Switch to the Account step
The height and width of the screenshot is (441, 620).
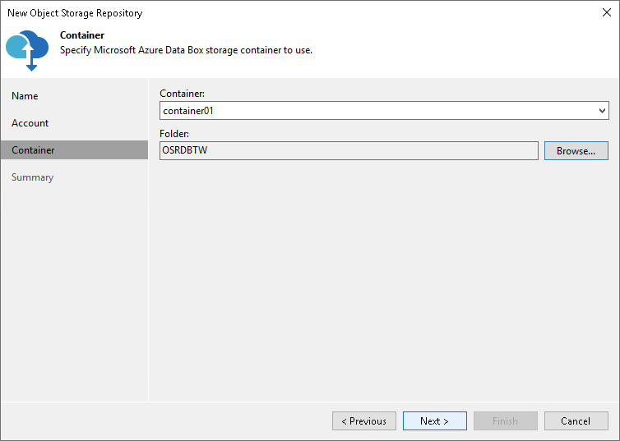click(30, 123)
